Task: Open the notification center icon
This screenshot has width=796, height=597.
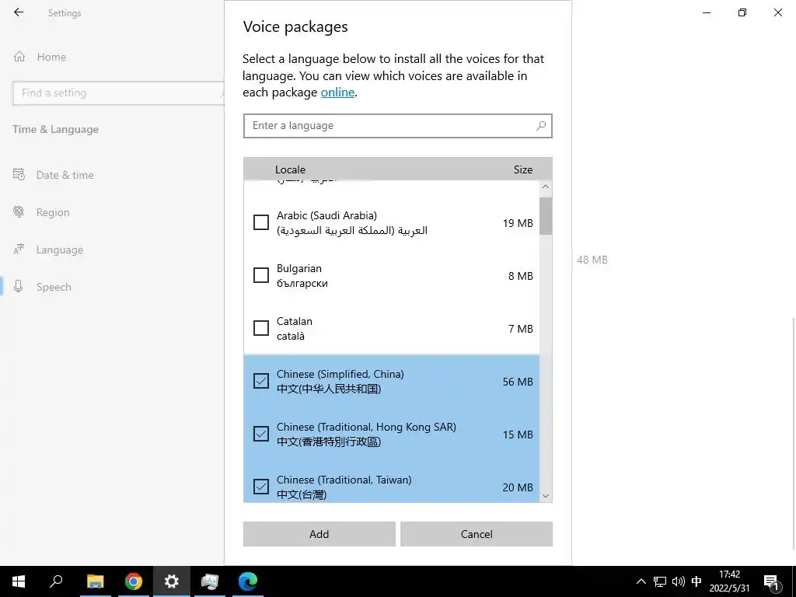Action: [x=772, y=581]
